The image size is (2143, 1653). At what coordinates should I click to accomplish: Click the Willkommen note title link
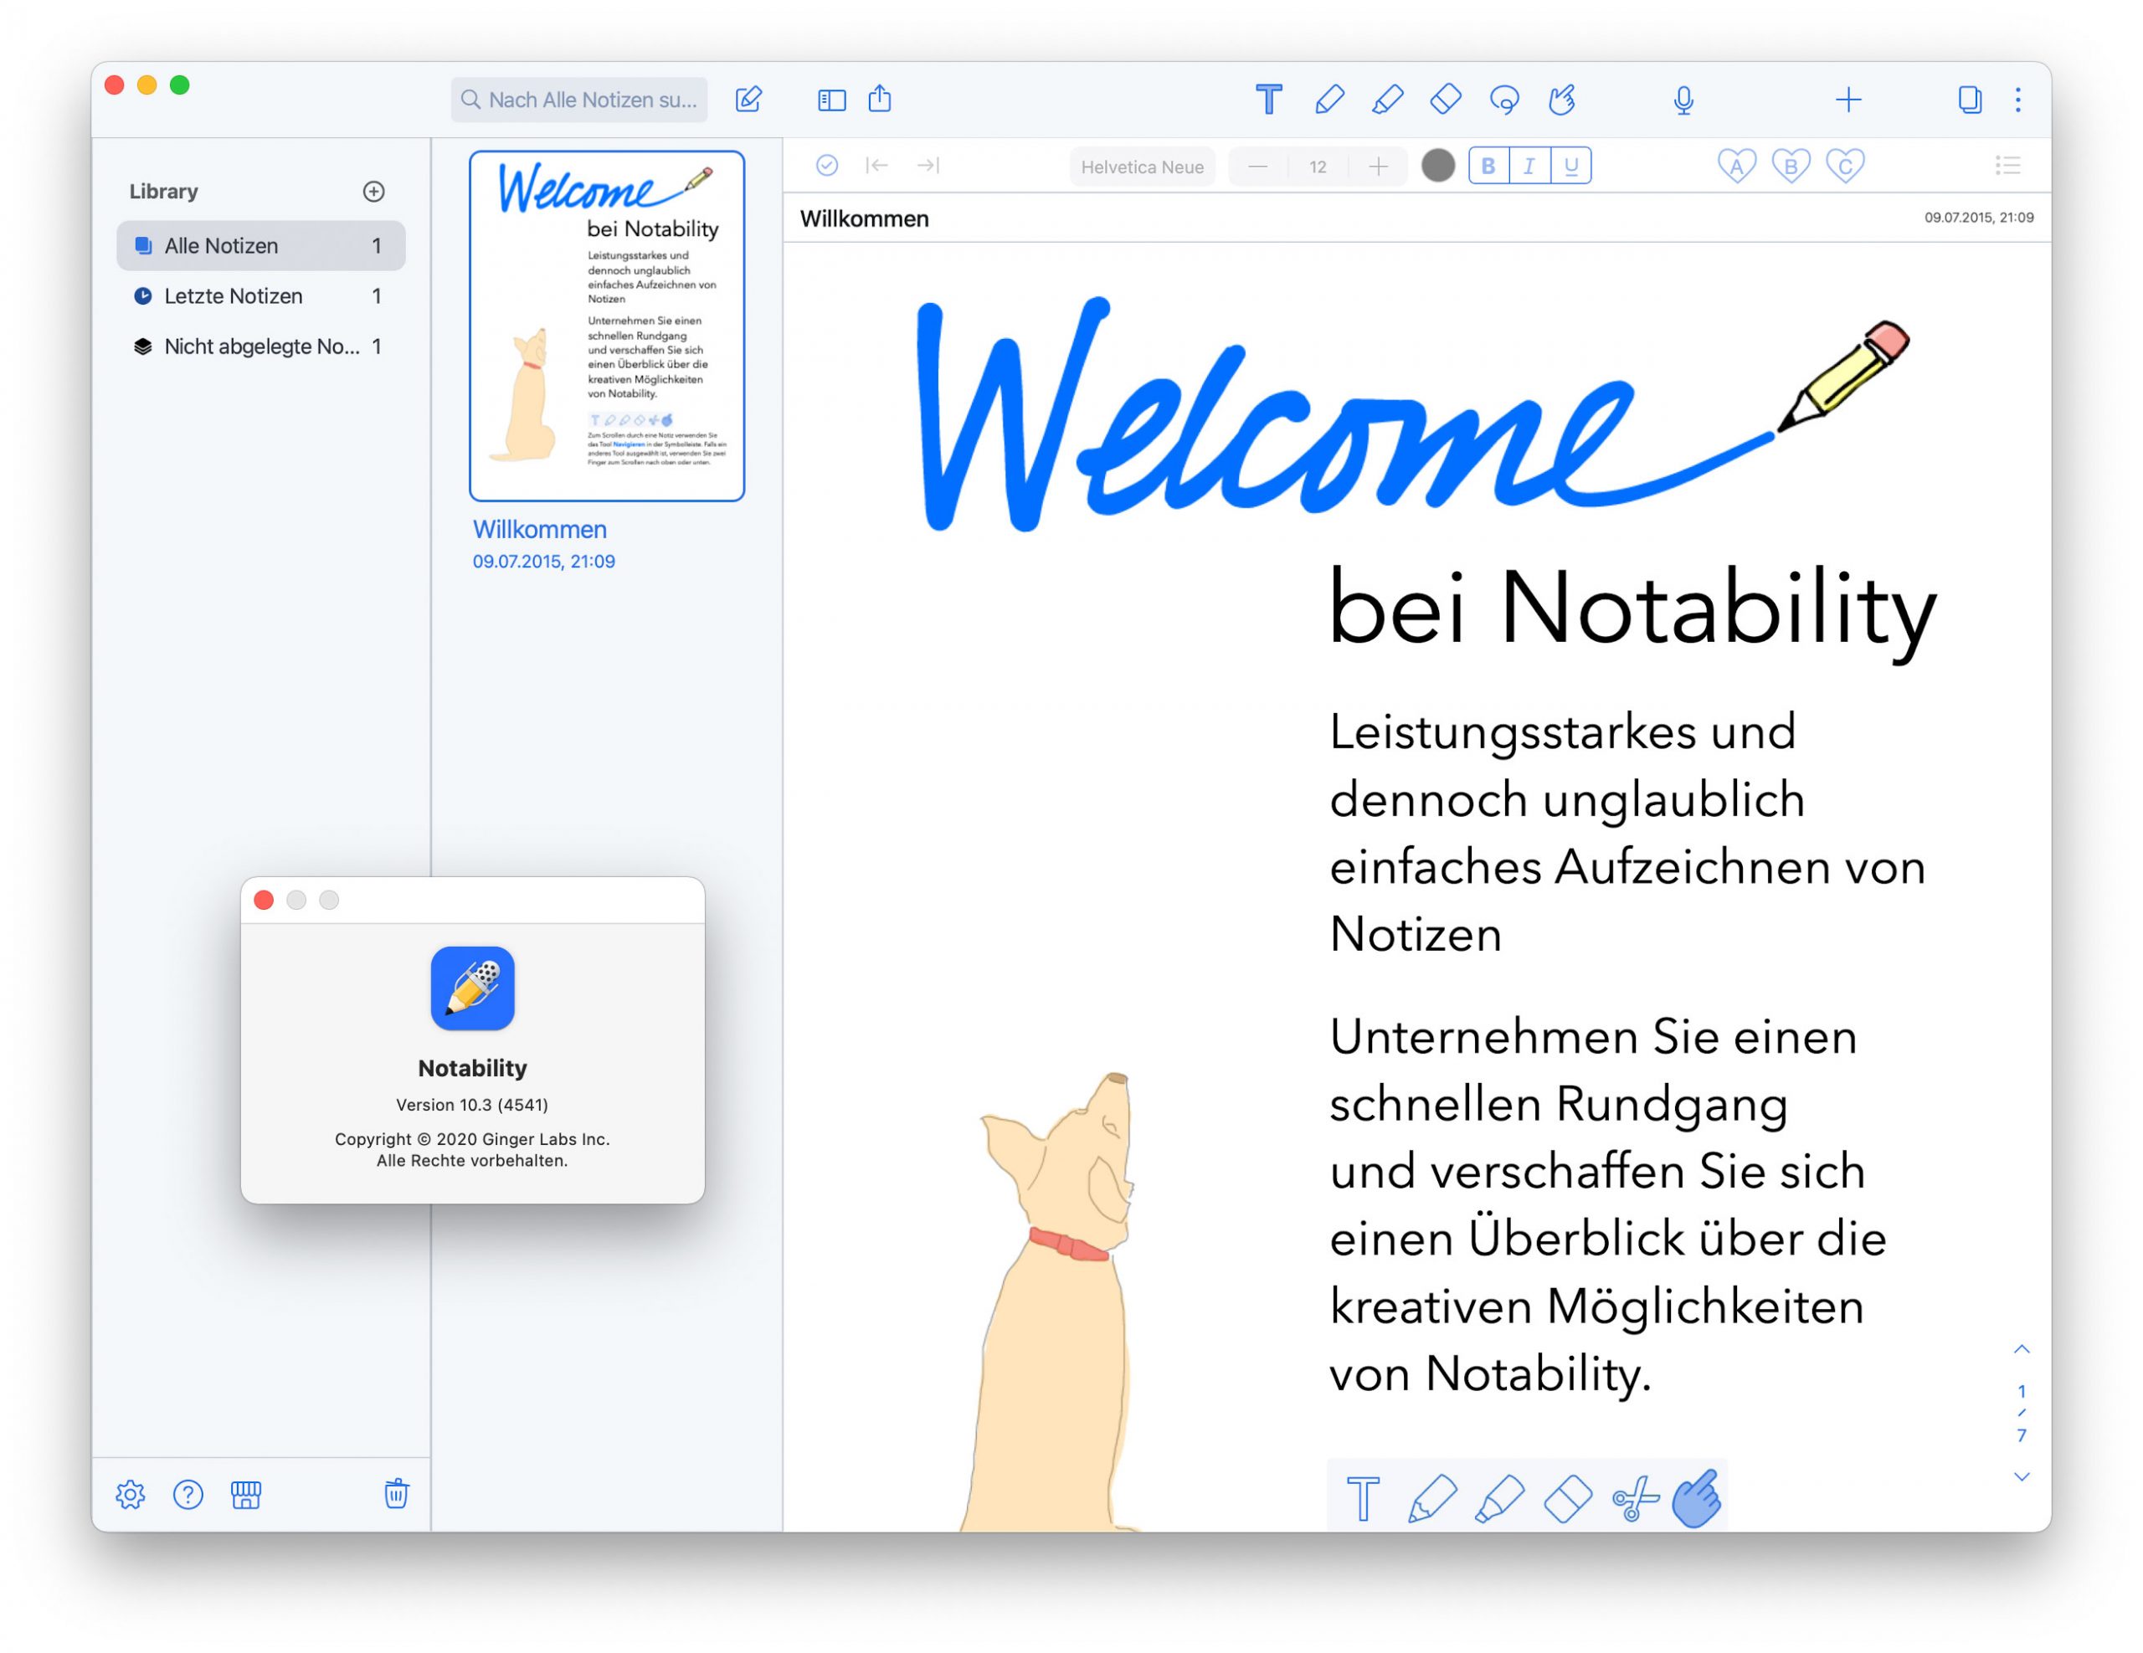540,530
